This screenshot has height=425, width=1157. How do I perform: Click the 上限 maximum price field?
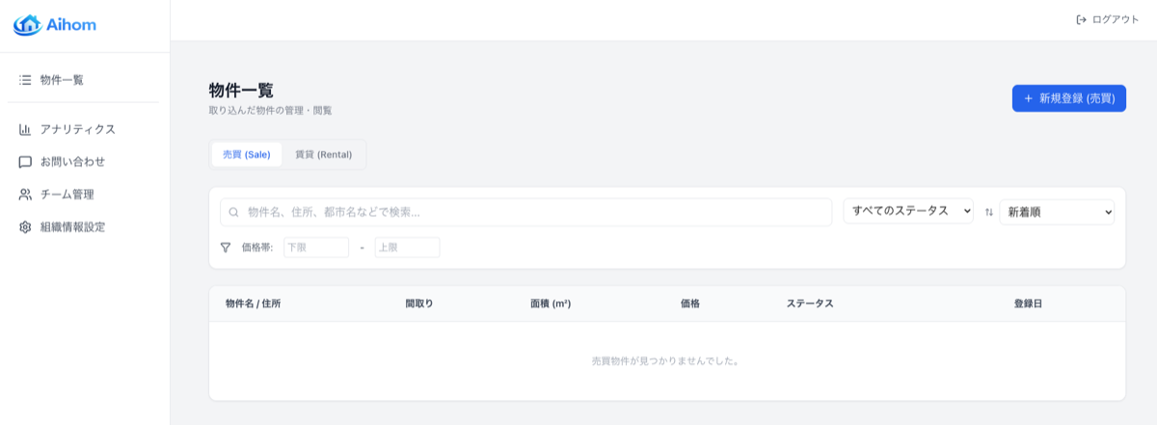(407, 248)
